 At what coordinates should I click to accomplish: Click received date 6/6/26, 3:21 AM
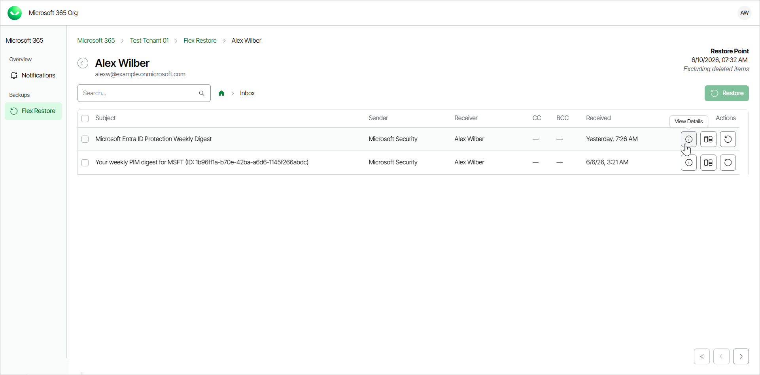coord(607,162)
